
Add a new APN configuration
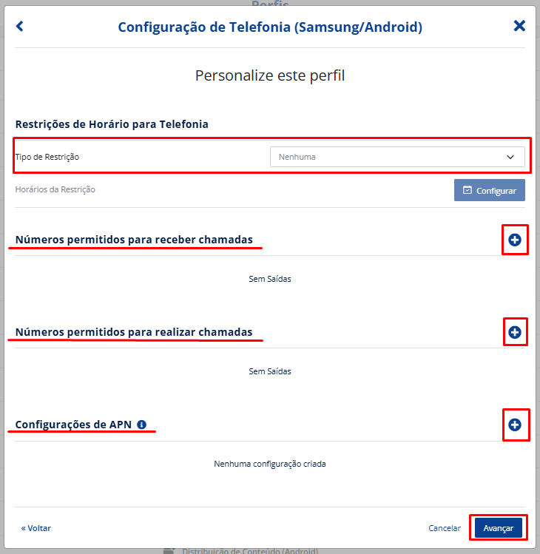[x=515, y=425]
